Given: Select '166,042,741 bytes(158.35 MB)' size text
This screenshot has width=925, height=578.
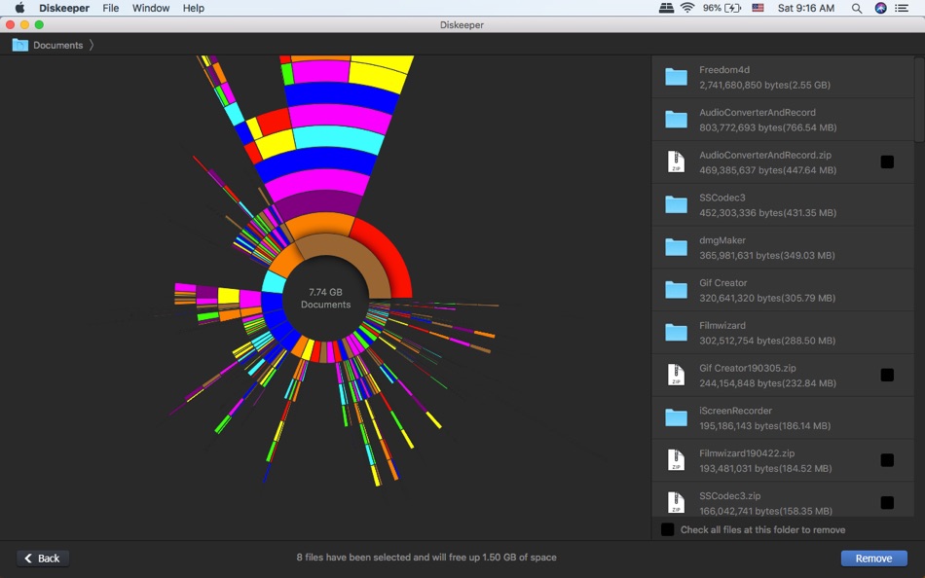Looking at the screenshot, I should (765, 511).
